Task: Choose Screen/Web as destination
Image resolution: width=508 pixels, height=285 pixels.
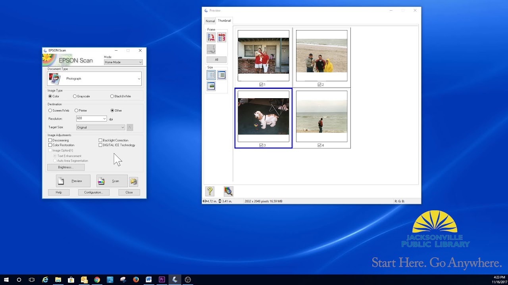Action: click(59, 110)
